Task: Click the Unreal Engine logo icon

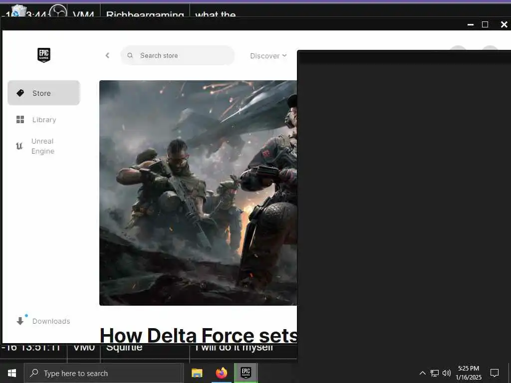Action: [x=19, y=146]
